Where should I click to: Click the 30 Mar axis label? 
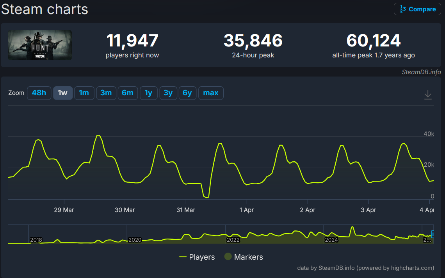(125, 210)
